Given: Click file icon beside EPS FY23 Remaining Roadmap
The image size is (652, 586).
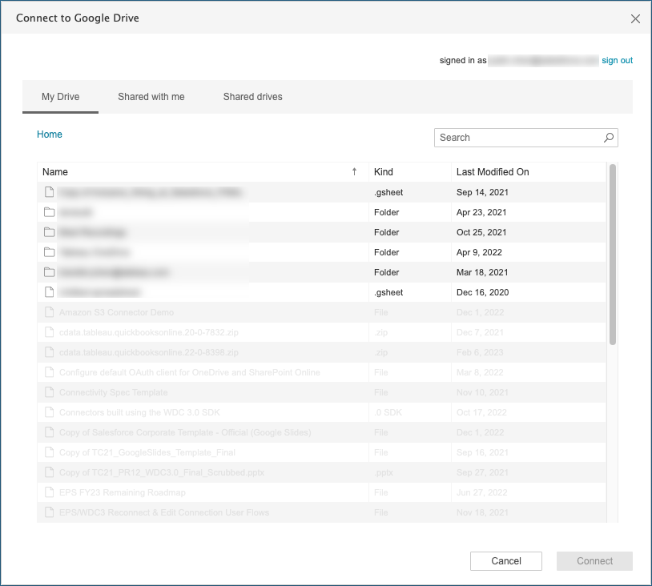Looking at the screenshot, I should 49,492.
